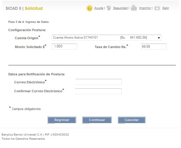181x148 pixels.
Task: Click the Continuar button
Action: click(x=97, y=120)
